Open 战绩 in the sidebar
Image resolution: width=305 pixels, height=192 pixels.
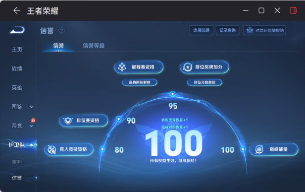[x=17, y=68]
